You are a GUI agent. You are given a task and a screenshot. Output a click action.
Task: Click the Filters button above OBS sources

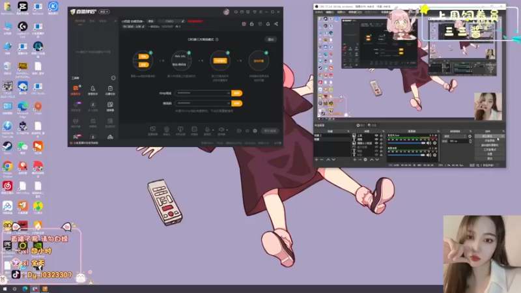(373, 125)
